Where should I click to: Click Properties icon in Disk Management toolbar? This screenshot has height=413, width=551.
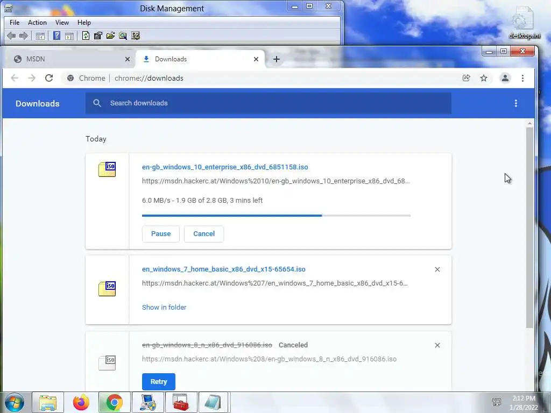tap(98, 35)
